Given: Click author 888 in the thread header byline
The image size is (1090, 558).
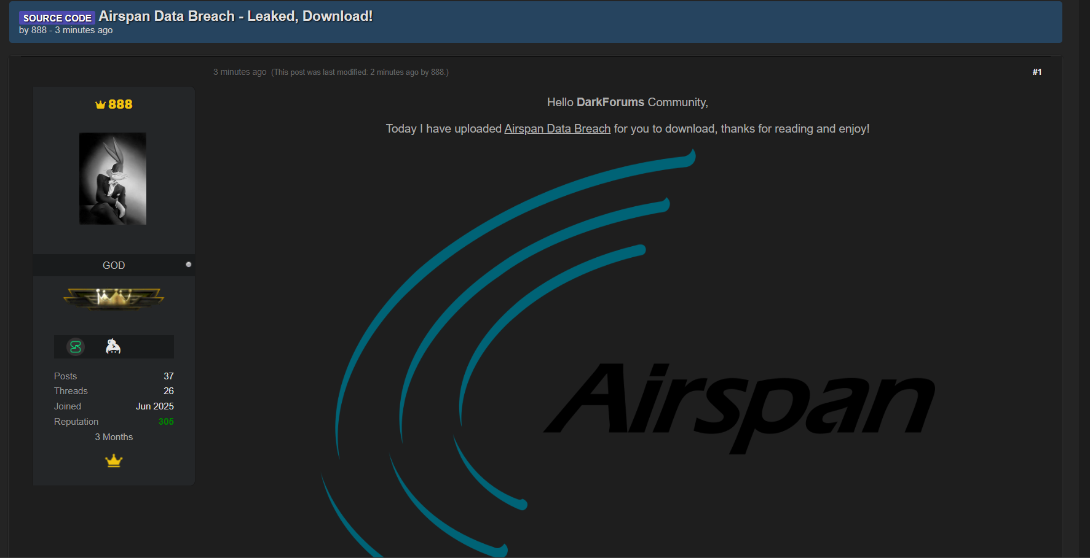Looking at the screenshot, I should (x=39, y=30).
